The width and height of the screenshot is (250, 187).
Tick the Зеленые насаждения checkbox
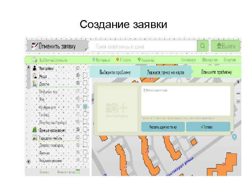85,129
